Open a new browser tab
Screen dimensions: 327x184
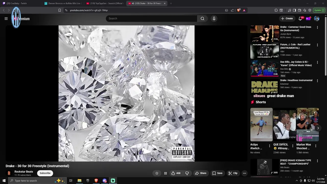[x=171, y=3]
